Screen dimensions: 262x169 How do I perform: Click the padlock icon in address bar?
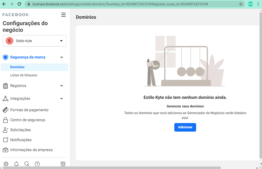tap(29, 4)
